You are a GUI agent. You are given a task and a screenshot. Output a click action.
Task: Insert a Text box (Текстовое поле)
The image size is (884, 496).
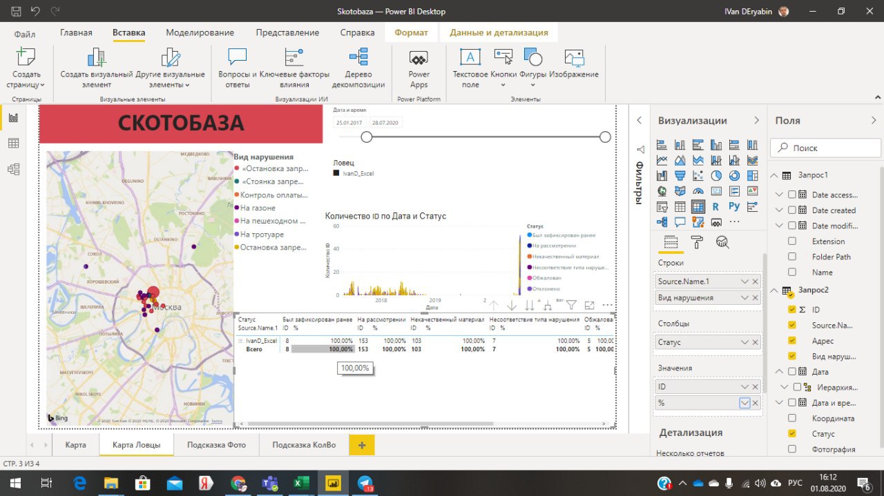(470, 68)
